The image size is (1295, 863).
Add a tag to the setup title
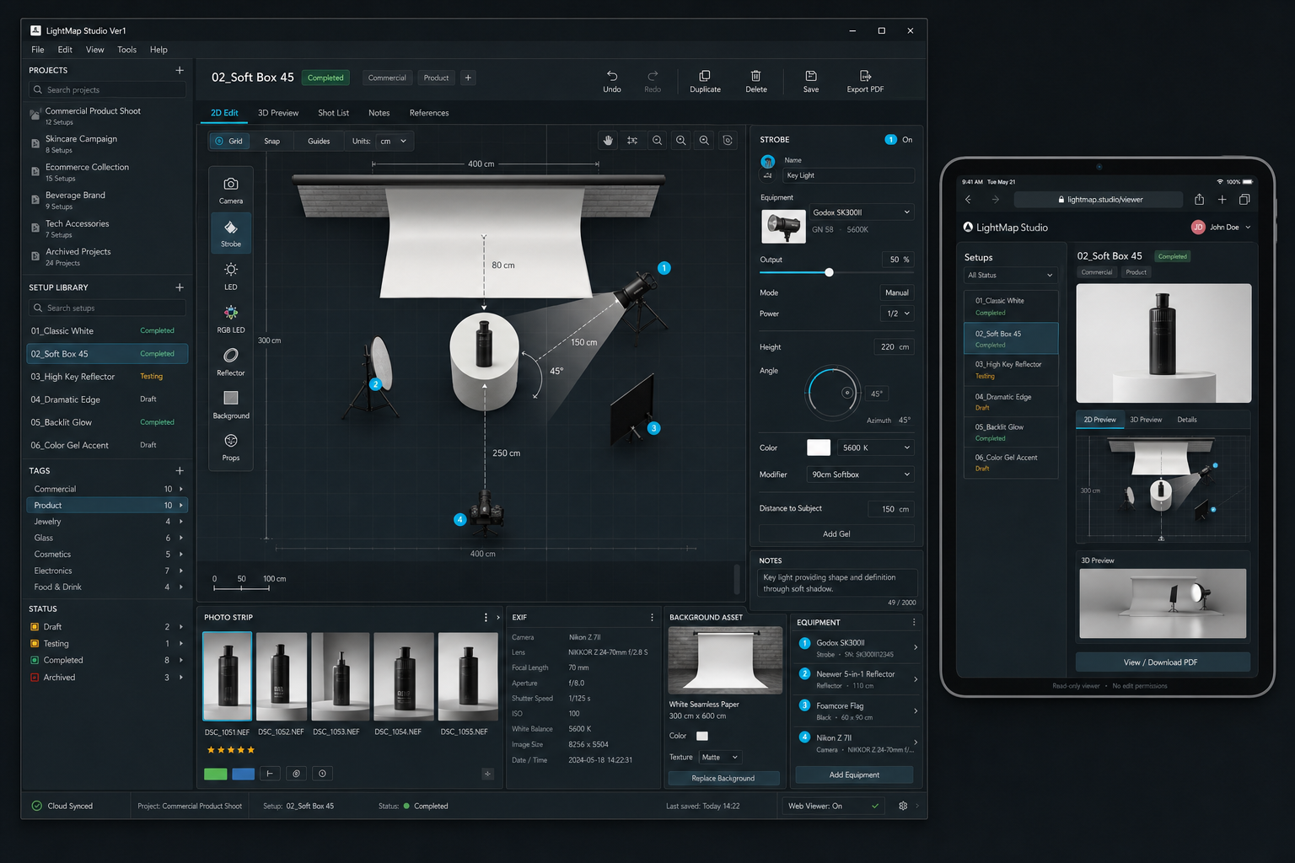coord(468,78)
